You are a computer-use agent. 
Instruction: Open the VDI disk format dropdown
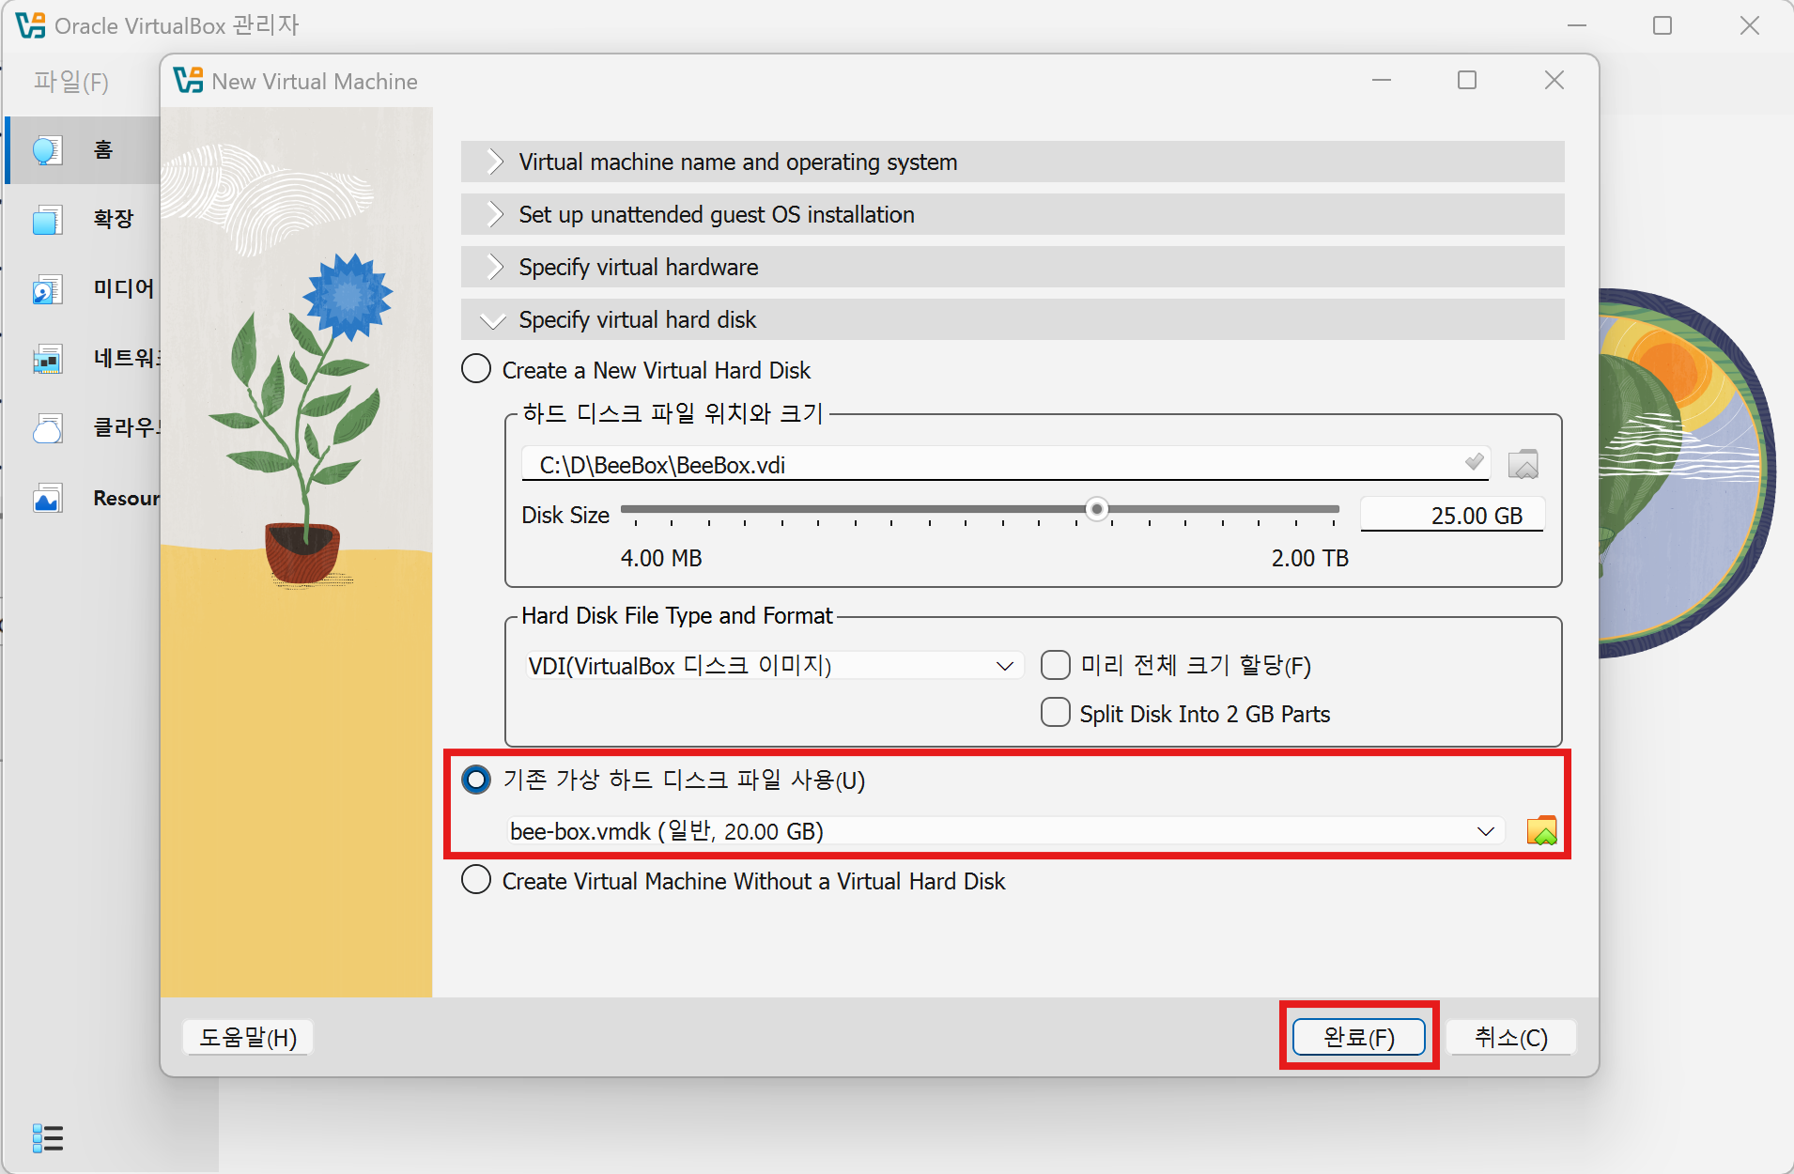(x=773, y=666)
